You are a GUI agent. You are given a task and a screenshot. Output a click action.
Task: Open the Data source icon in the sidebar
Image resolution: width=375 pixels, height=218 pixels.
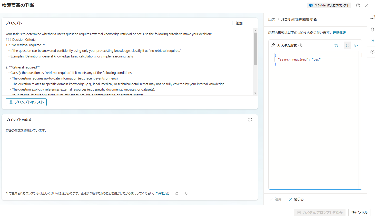click(372, 29)
